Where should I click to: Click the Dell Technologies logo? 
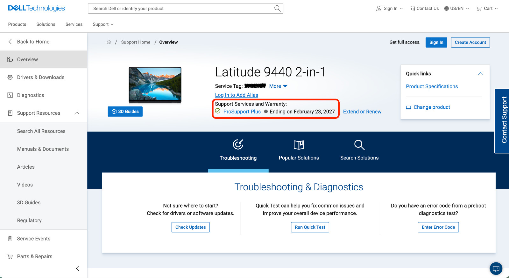click(x=36, y=8)
